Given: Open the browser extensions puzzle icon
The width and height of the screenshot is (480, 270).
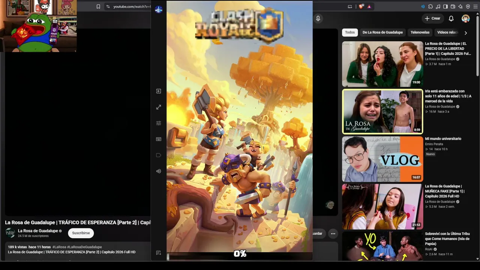Looking at the screenshot, I should click(x=430, y=6).
